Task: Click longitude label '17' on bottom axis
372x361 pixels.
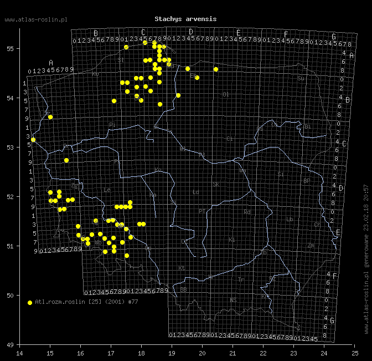Action: [x=111, y=353]
